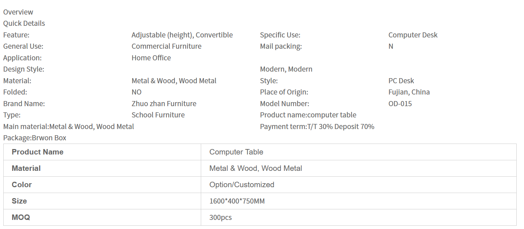Click the Quick Details heading

pos(24,23)
